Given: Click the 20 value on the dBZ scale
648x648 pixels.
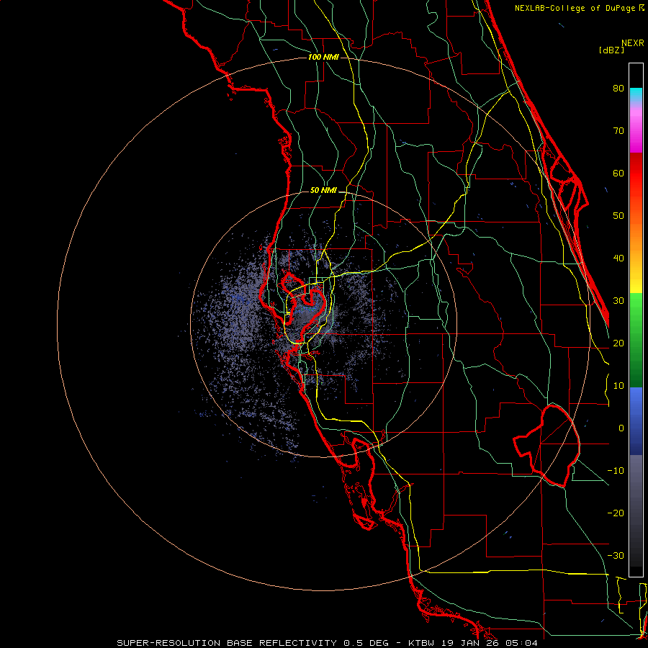Looking at the screenshot, I should pyautogui.click(x=618, y=343).
